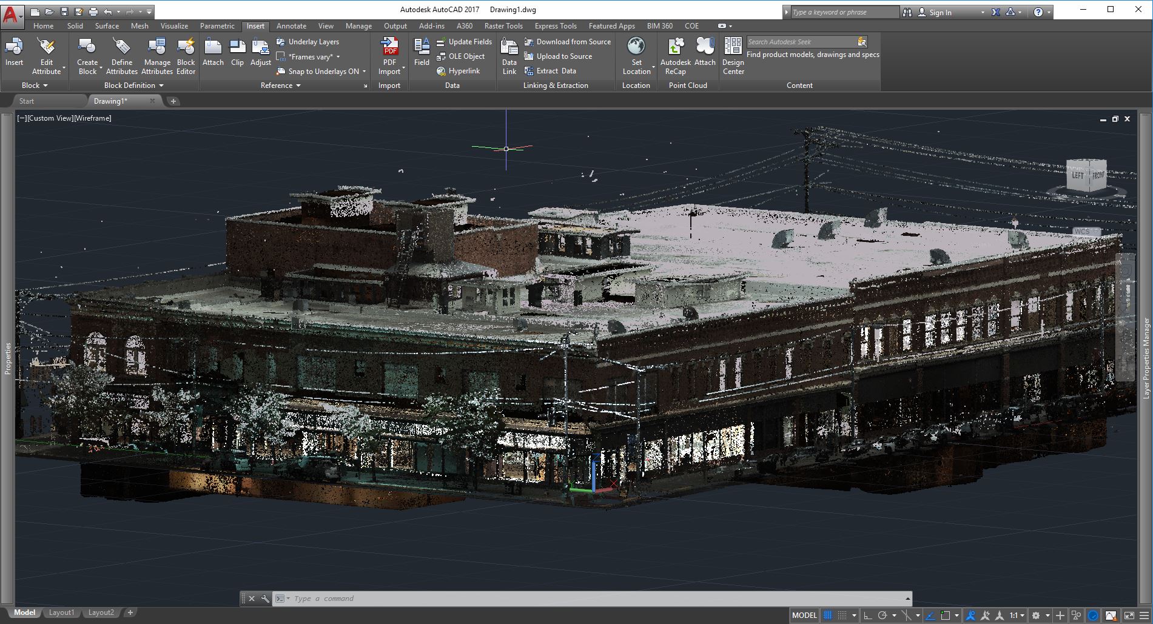
Task: Click the Save As icon in quick access toolbar
Action: click(x=79, y=12)
